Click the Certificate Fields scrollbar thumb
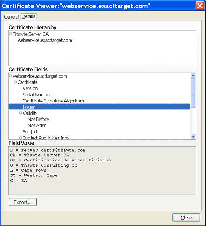This screenshot has height=226, width=206. (193, 93)
